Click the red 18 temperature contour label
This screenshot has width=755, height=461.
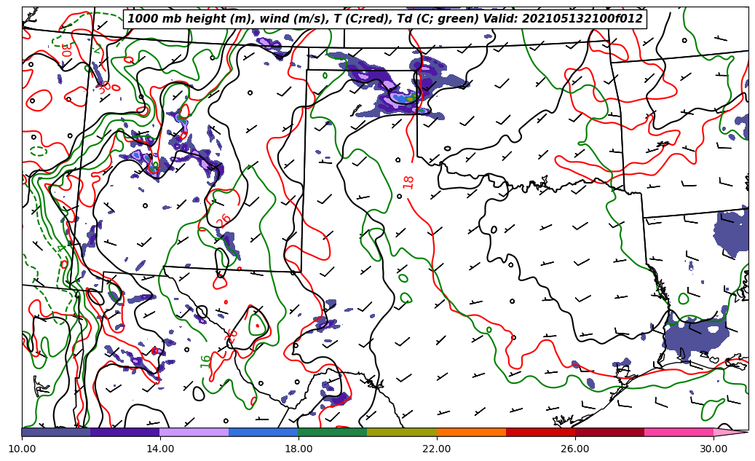tap(408, 182)
